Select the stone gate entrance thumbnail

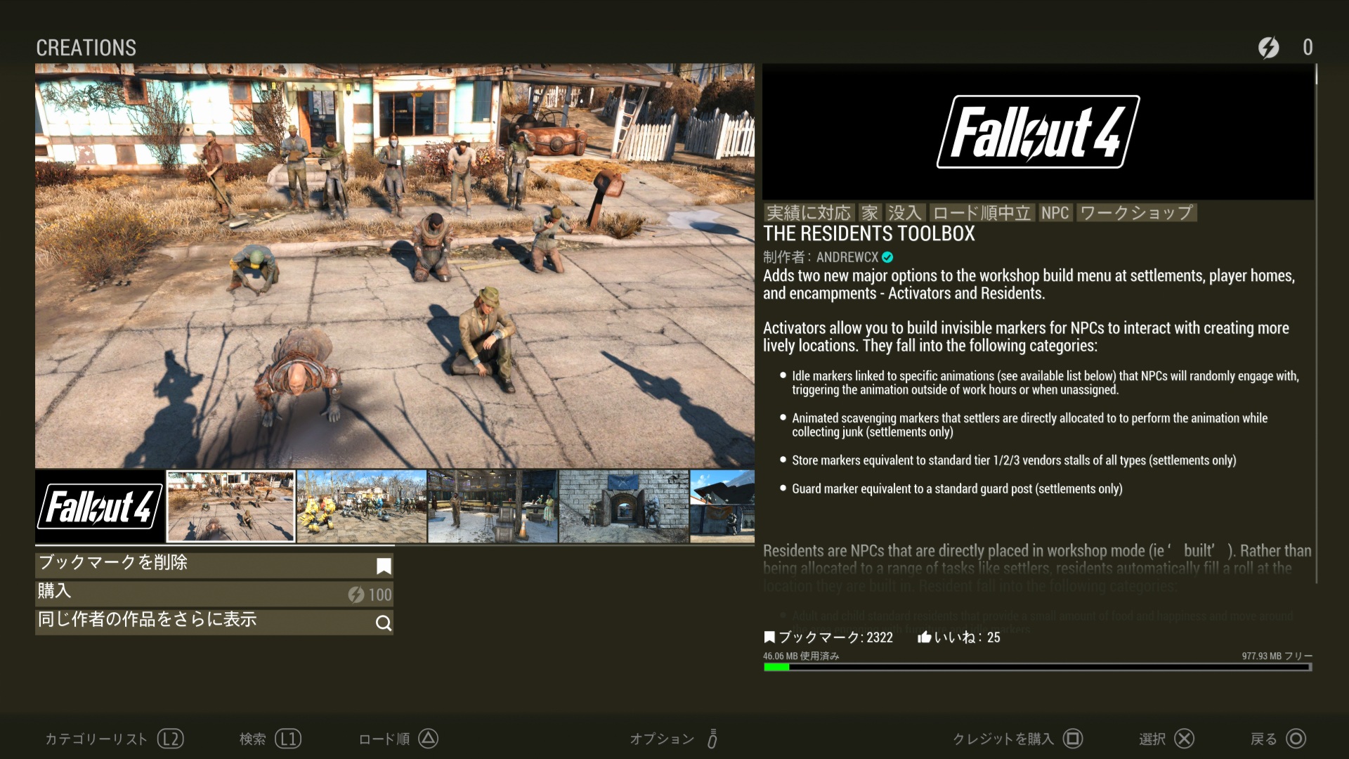[623, 506]
